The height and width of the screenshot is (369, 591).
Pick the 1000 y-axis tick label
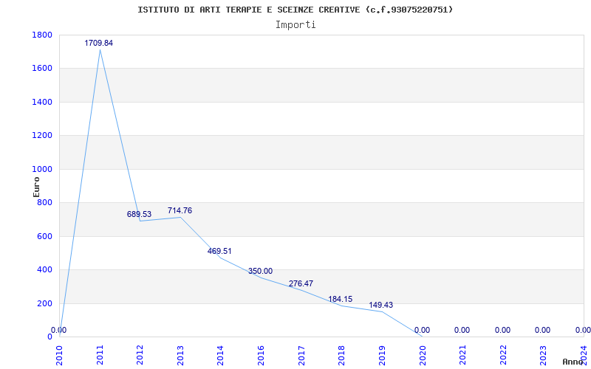(42, 170)
